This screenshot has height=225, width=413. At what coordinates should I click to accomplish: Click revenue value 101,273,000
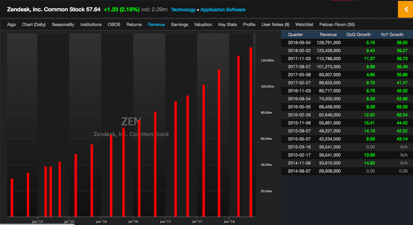click(x=329, y=67)
